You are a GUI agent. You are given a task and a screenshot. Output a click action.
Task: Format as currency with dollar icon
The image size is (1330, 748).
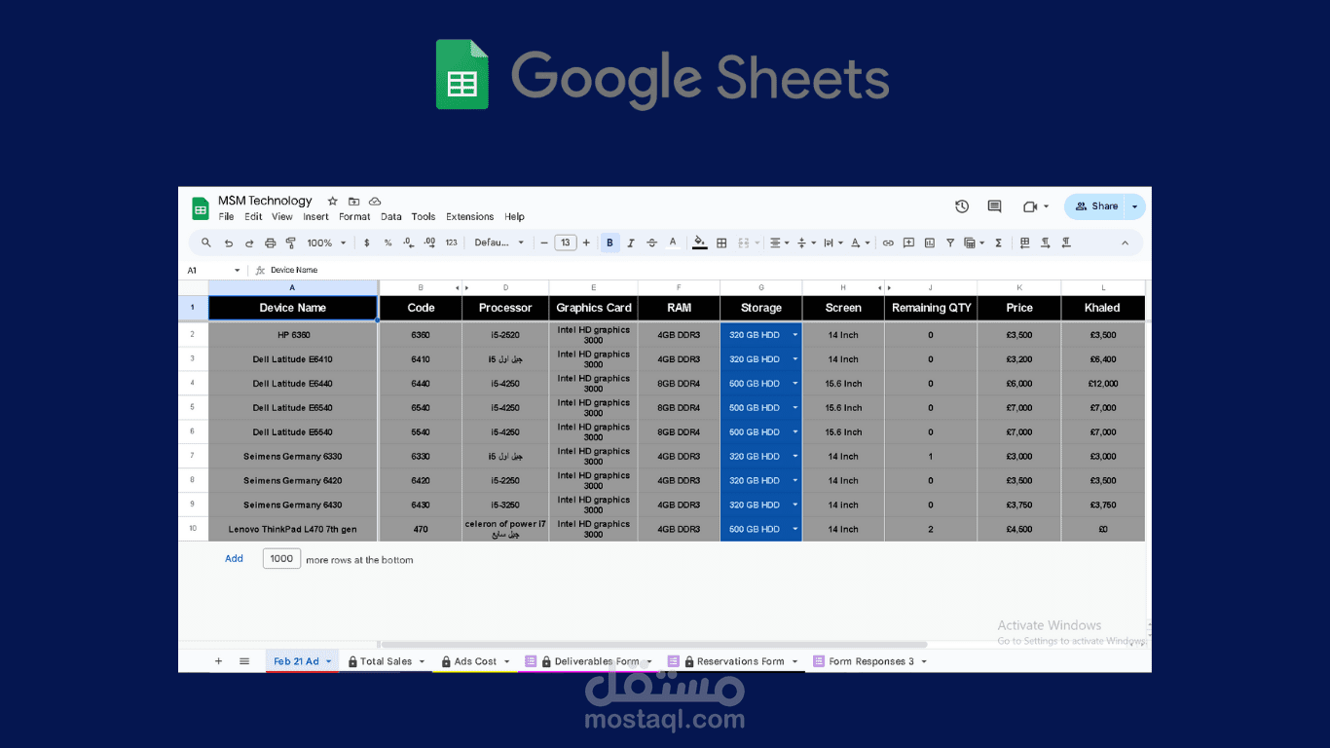(x=367, y=243)
